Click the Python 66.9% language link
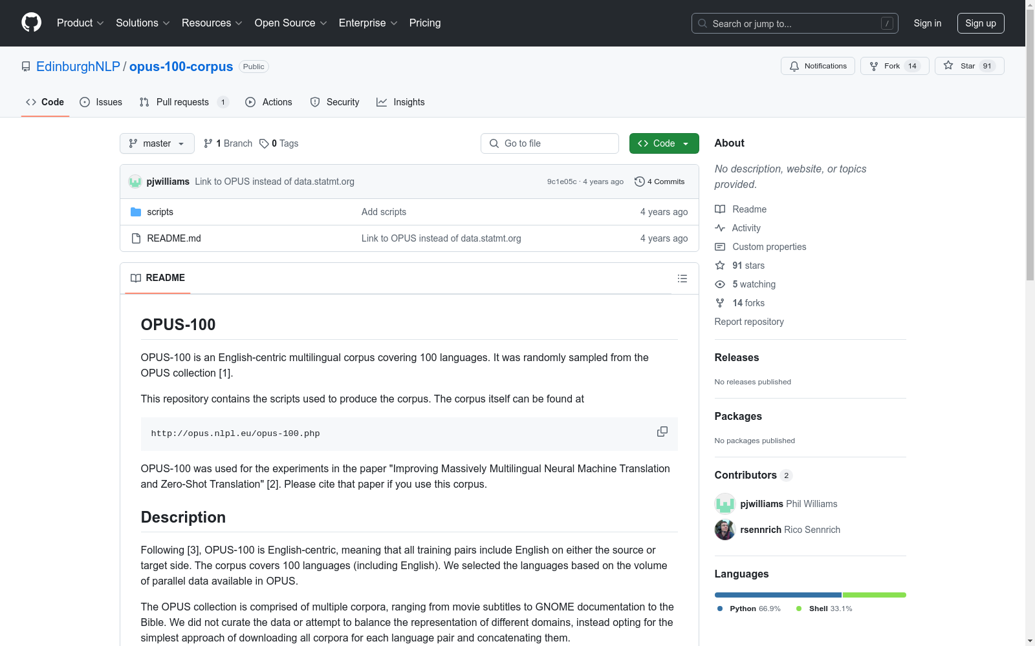 tap(749, 609)
